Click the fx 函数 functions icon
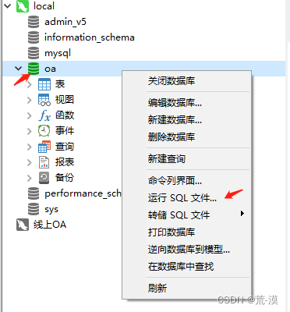Image resolution: width=290 pixels, height=312 pixels. 44,115
